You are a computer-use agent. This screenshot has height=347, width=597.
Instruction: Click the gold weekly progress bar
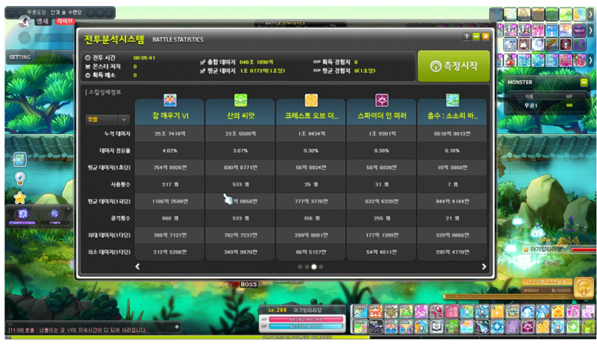click(x=510, y=296)
